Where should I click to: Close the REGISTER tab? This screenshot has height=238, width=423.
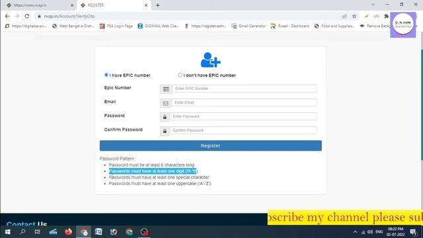146,5
